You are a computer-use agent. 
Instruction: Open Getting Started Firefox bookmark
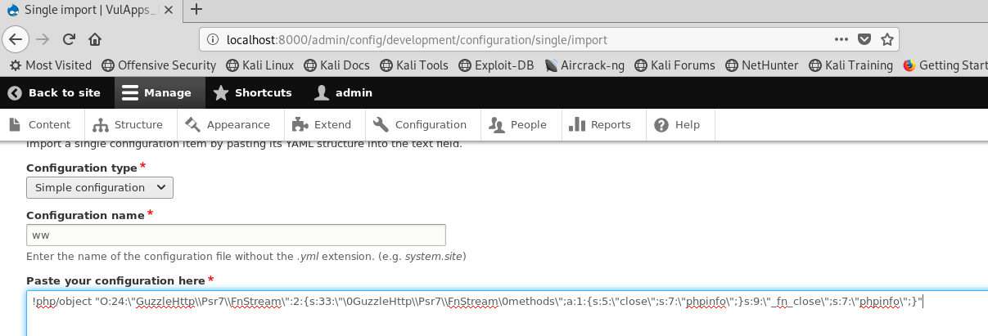coord(945,65)
